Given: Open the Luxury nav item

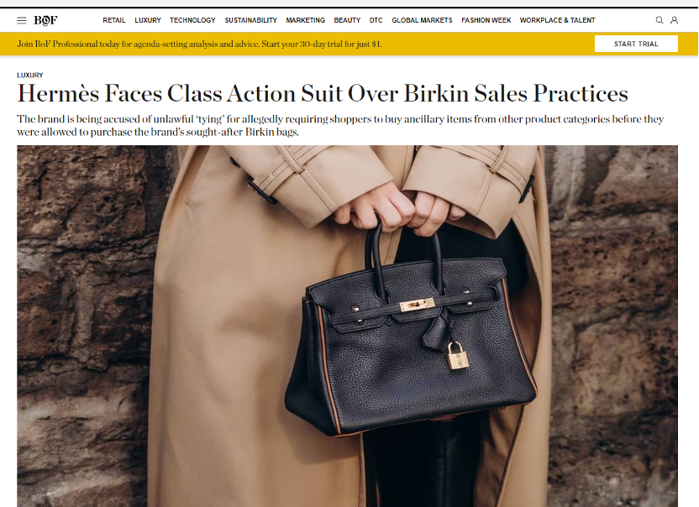Looking at the screenshot, I should coord(148,20).
